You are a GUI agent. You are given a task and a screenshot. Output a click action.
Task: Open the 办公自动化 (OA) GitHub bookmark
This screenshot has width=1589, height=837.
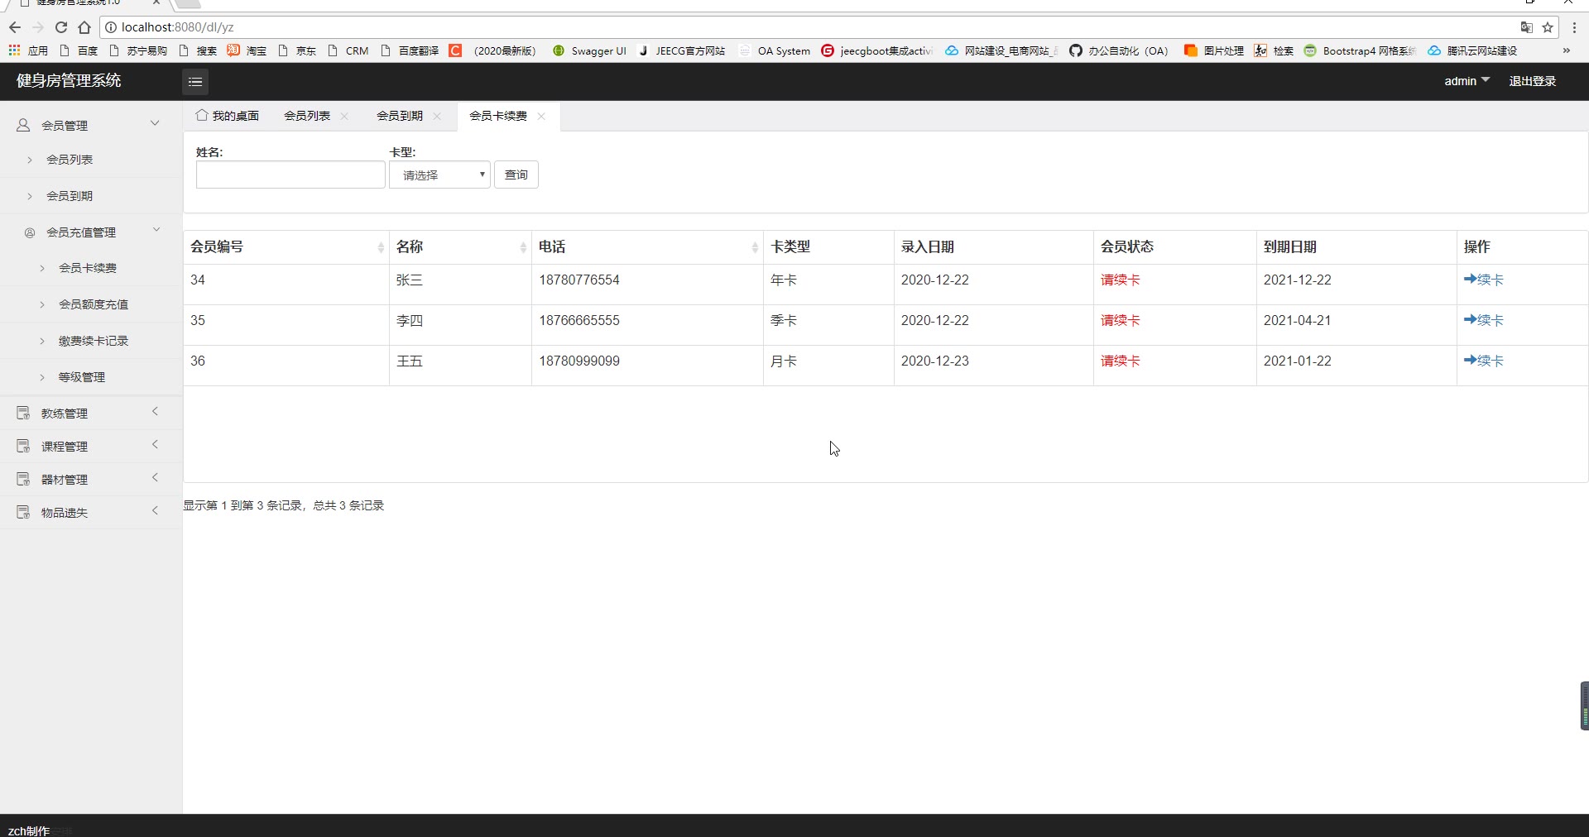pyautogui.click(x=1119, y=50)
